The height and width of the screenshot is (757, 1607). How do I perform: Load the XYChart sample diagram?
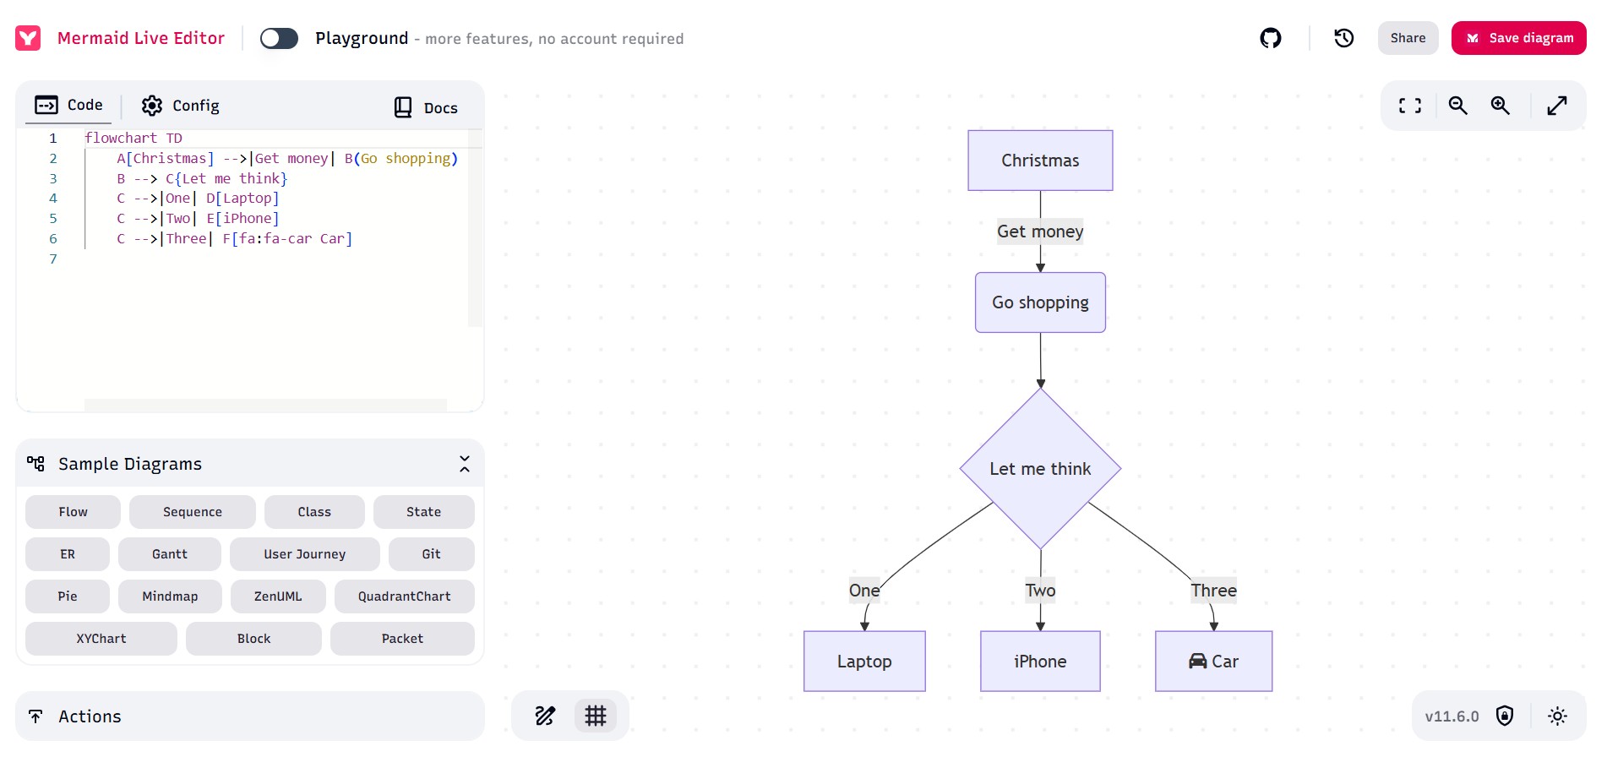coord(101,639)
